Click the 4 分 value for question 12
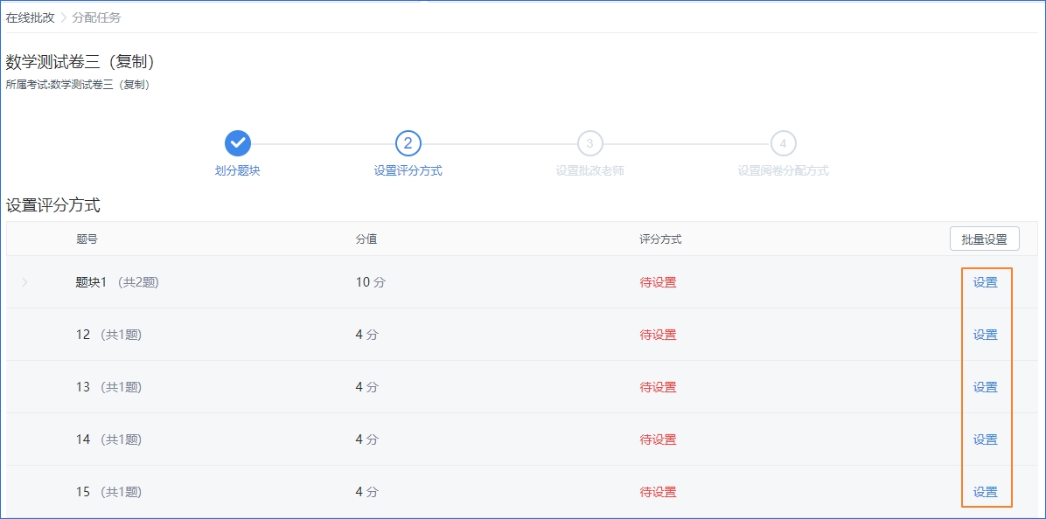1046x519 pixels. [367, 335]
